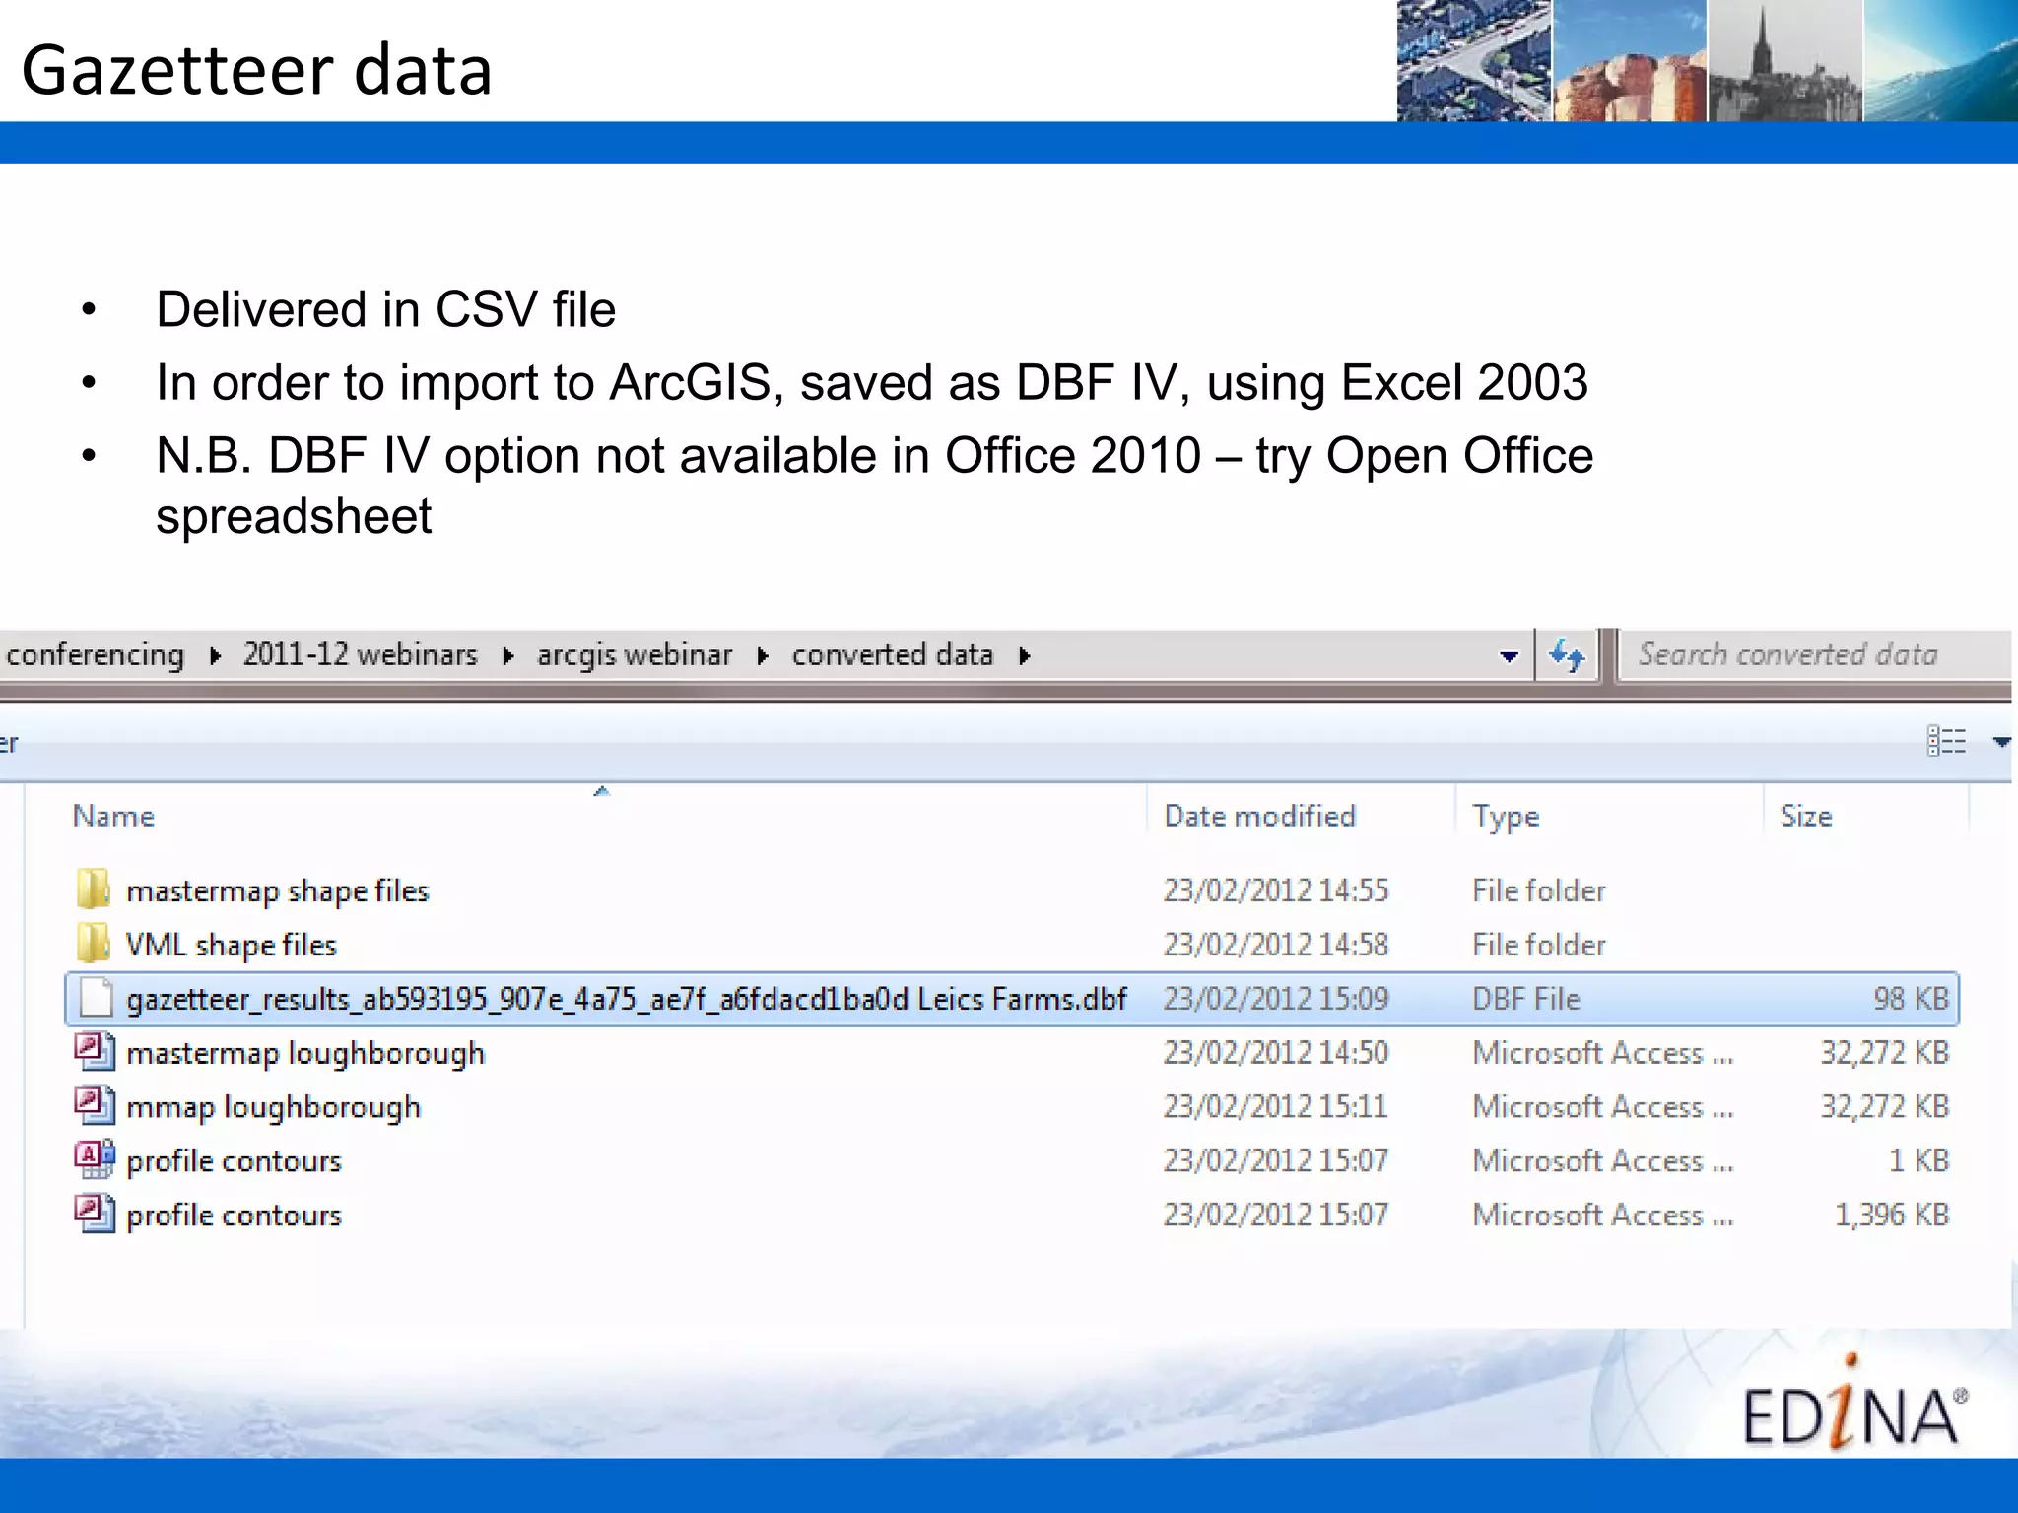Select the mastermap loughborough file name
Screen dimensions: 2018x1513
[305, 1054]
